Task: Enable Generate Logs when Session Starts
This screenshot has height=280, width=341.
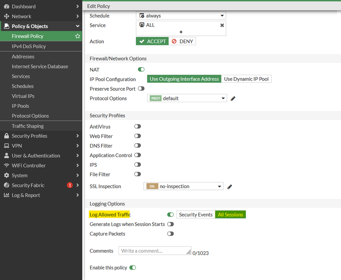Action: coord(171,224)
